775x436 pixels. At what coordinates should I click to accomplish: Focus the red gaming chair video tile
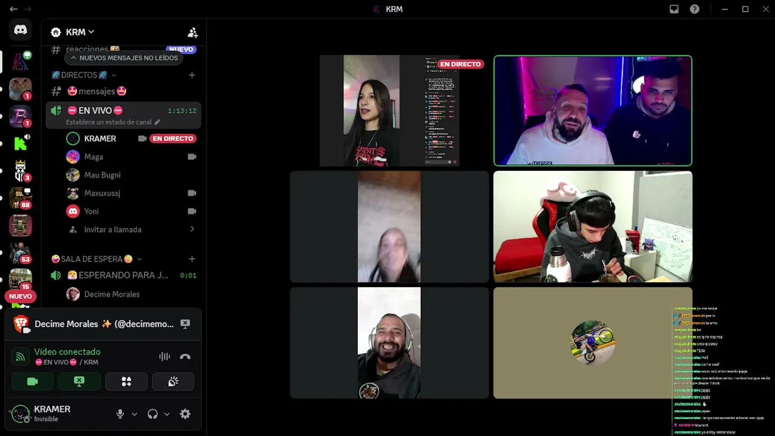click(x=593, y=226)
